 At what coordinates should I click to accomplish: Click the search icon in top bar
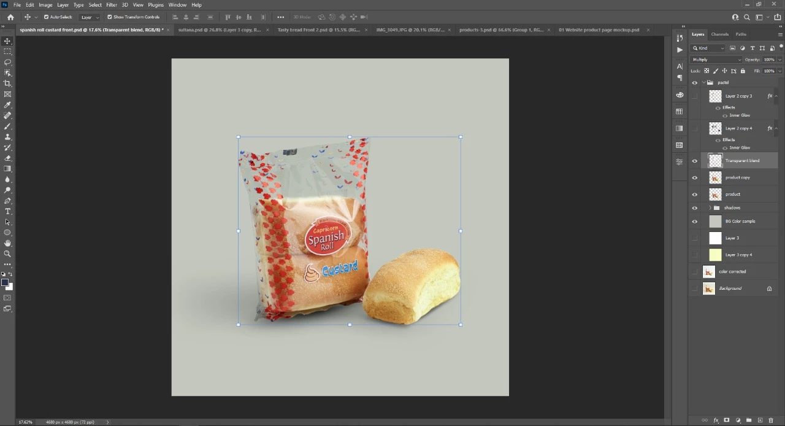747,17
